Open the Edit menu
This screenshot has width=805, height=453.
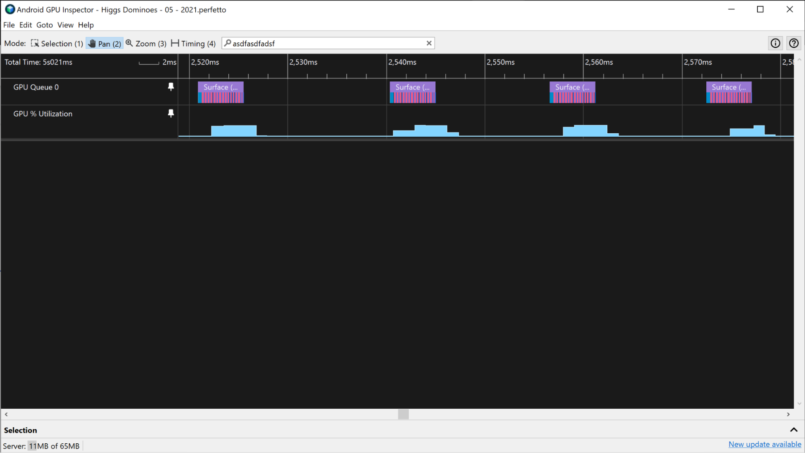tap(25, 25)
